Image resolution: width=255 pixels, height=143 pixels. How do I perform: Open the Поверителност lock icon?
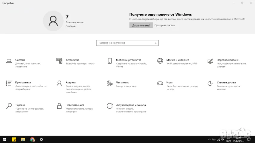tap(59, 106)
